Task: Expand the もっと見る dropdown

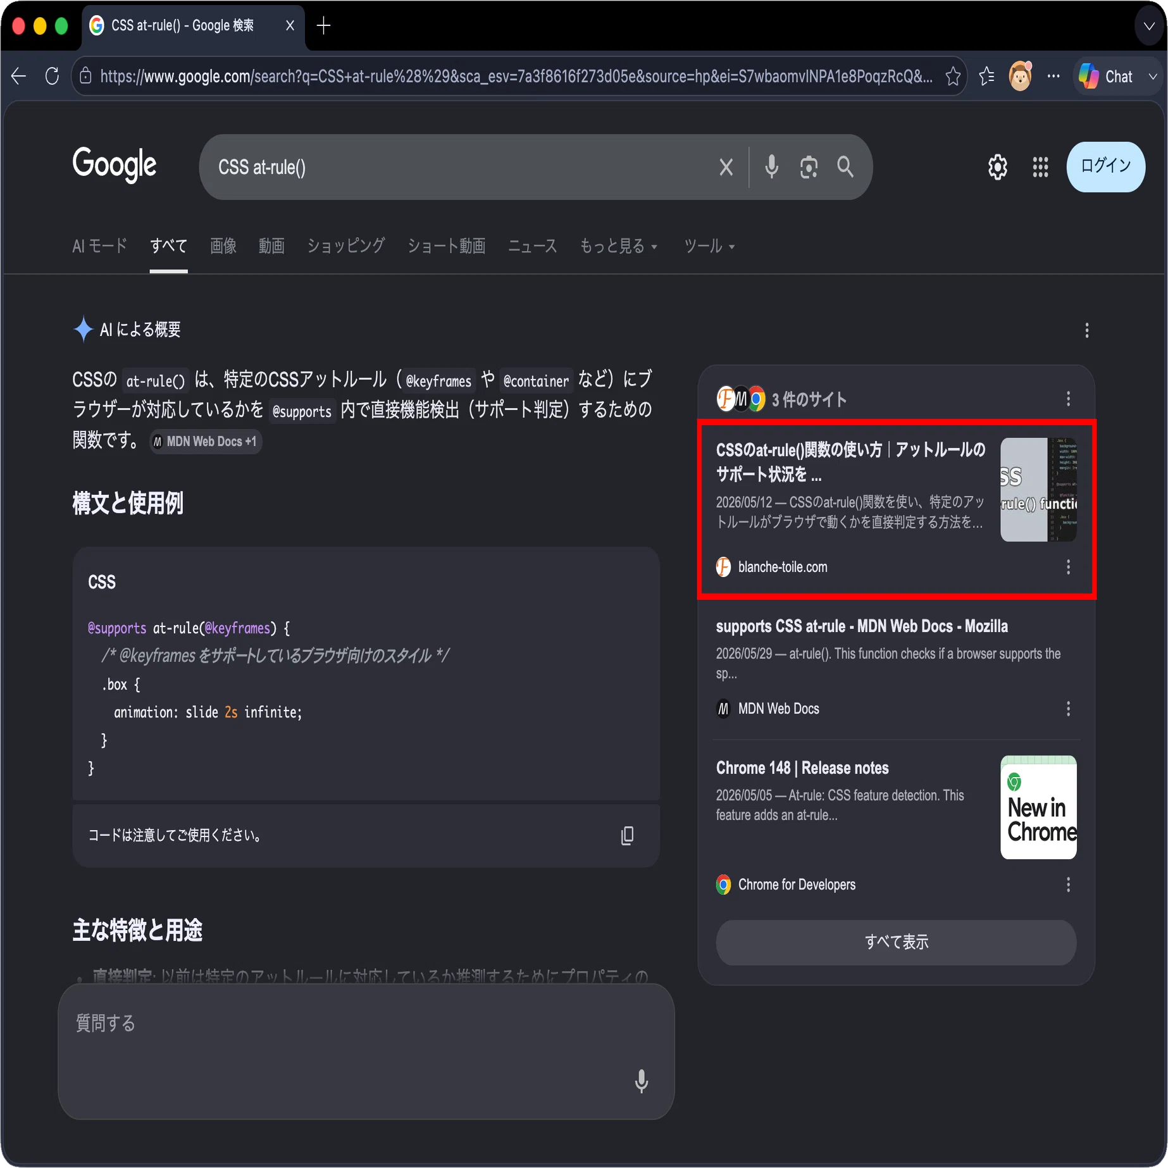Action: (x=619, y=246)
